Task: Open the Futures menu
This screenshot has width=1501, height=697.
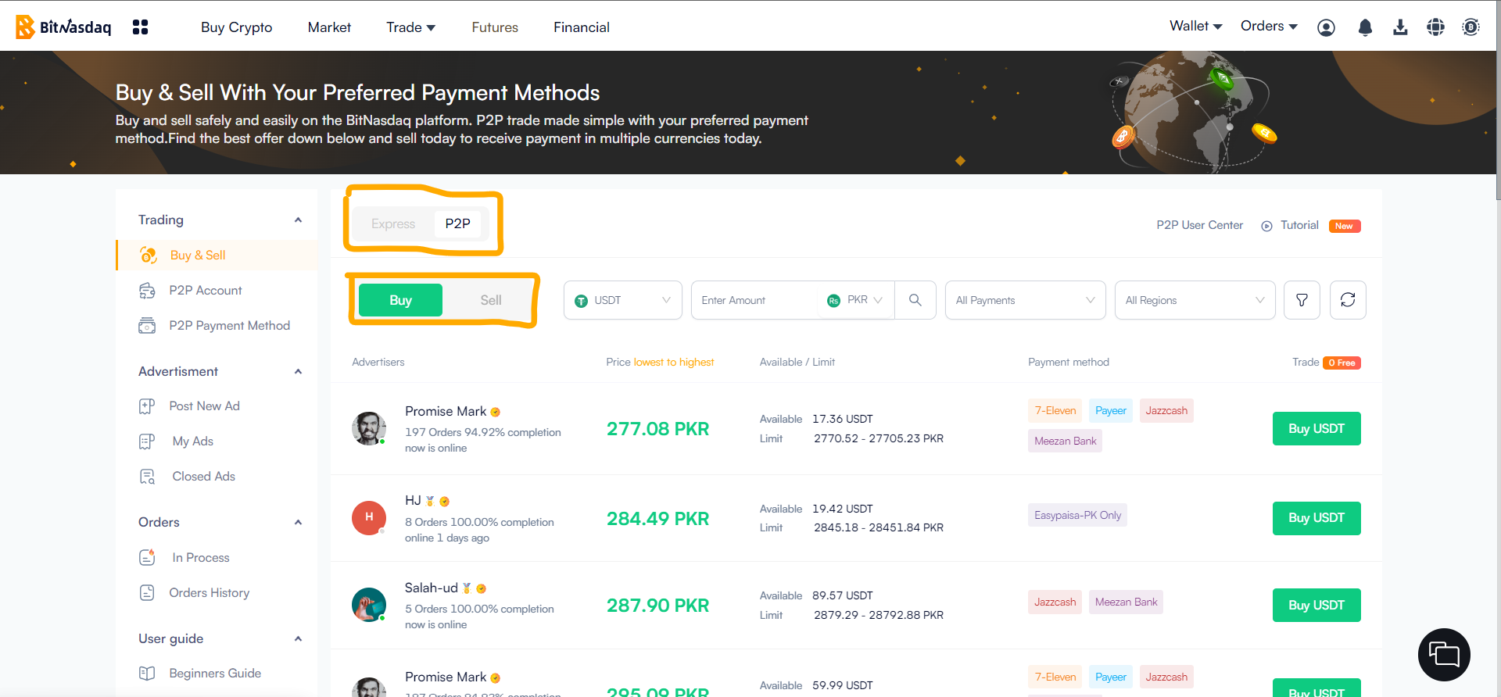Action: [x=495, y=27]
